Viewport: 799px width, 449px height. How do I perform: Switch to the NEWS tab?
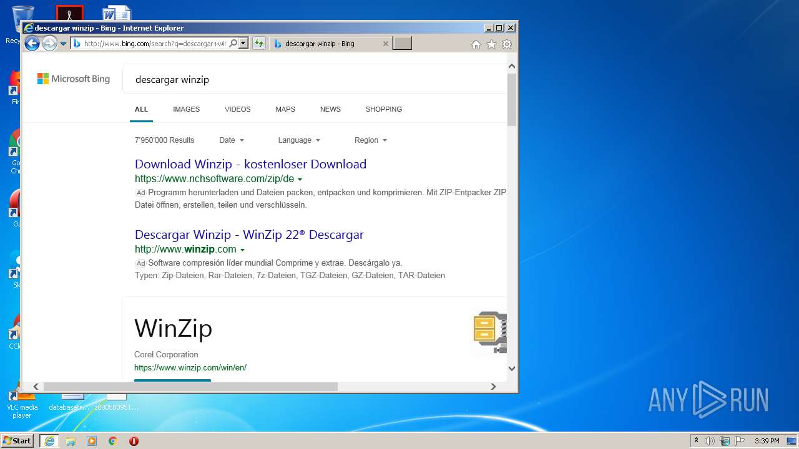[x=330, y=109]
